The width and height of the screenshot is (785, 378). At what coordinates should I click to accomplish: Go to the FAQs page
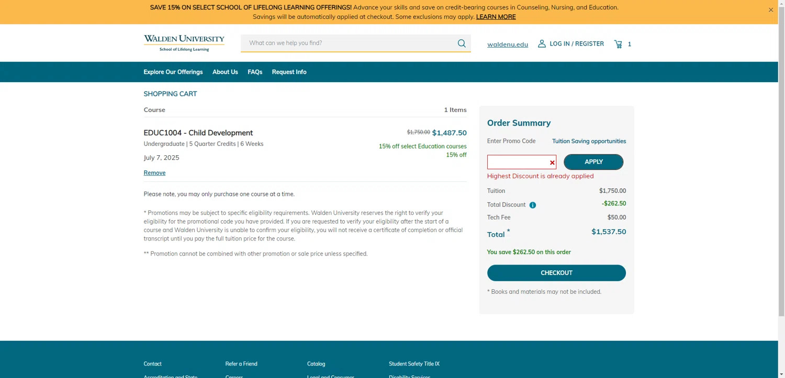pos(255,72)
